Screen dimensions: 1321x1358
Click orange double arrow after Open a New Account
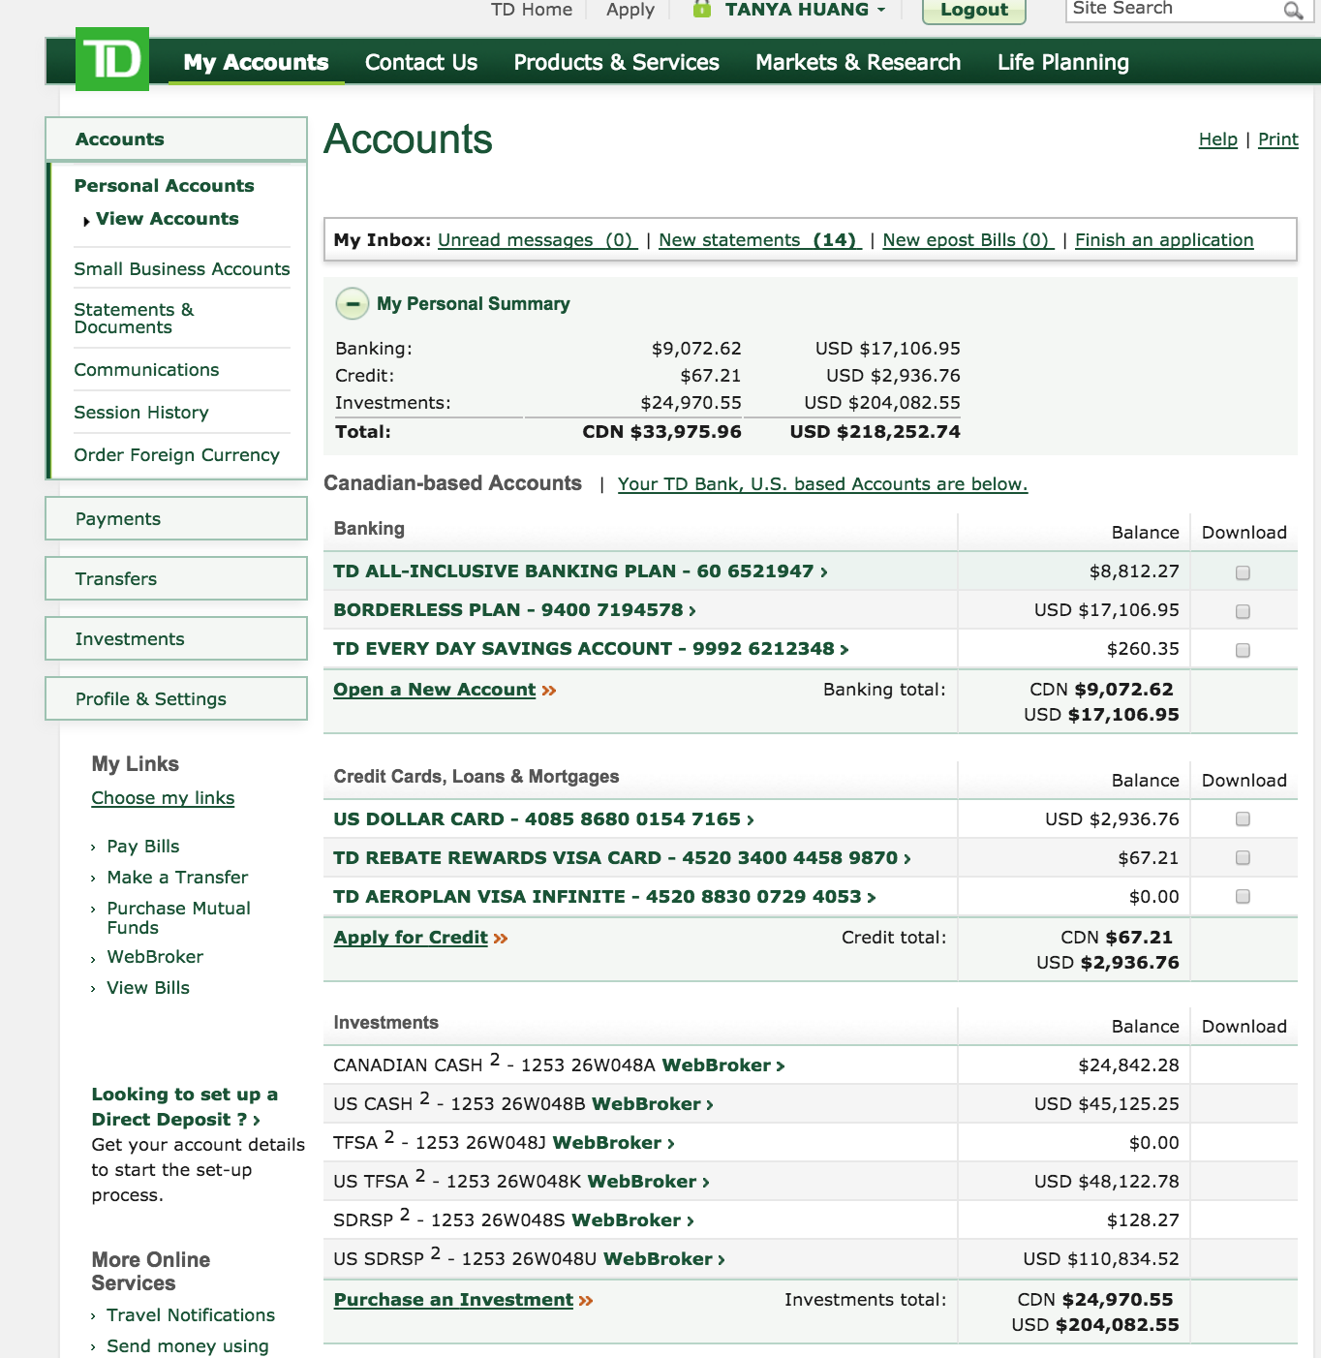pyautogui.click(x=549, y=691)
